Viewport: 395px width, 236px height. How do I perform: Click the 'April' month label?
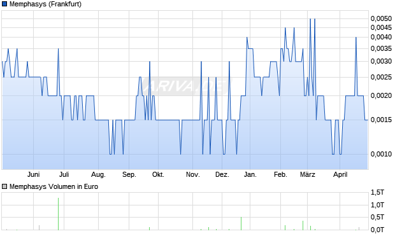[340, 174]
